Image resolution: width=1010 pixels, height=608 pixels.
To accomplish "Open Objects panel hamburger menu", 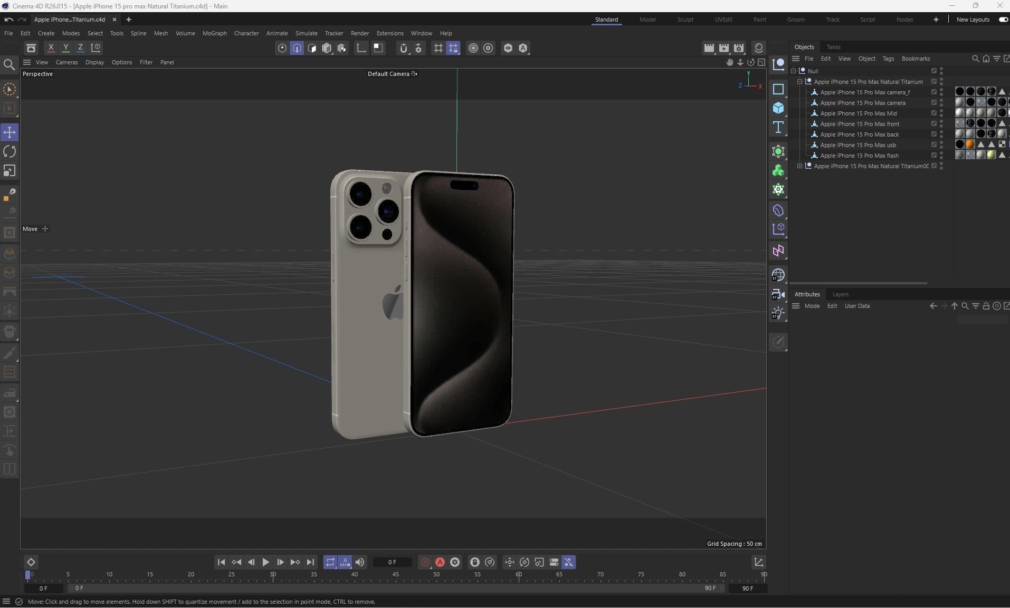I will pyautogui.click(x=796, y=59).
